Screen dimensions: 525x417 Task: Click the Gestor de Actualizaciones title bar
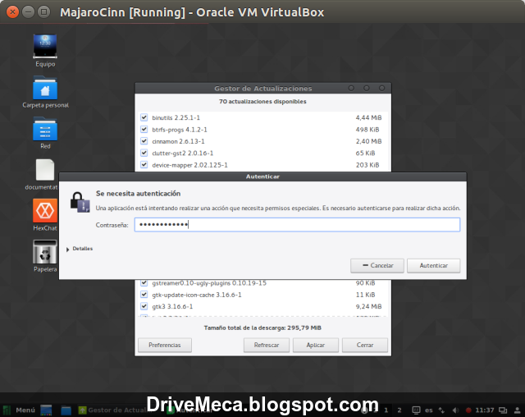tap(262, 89)
